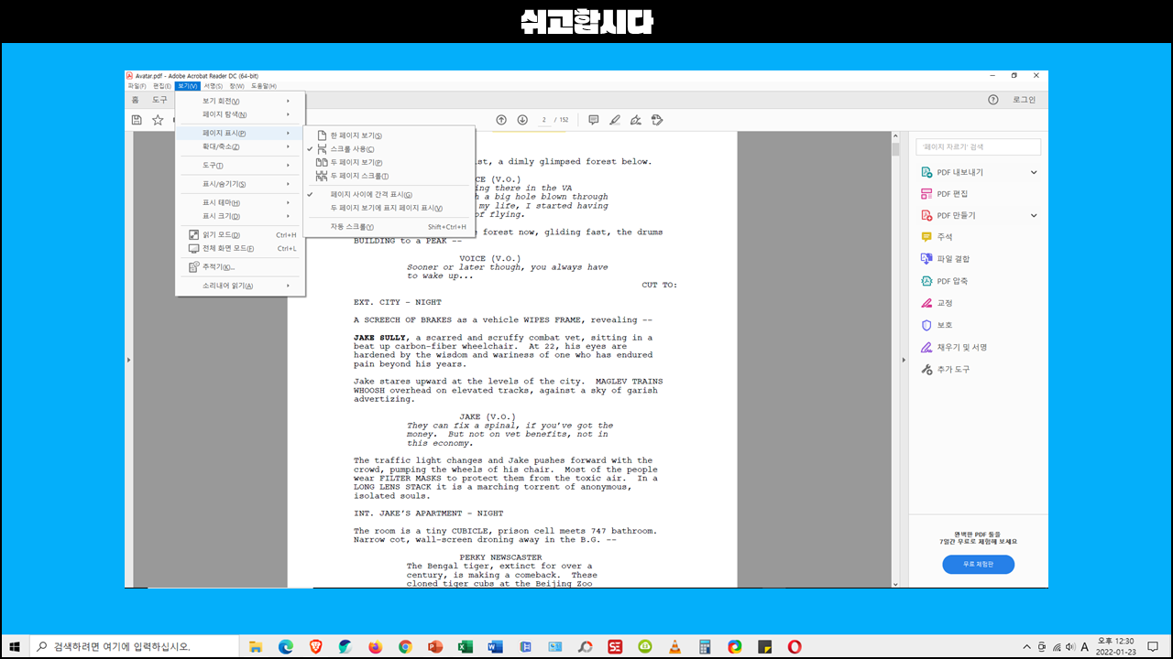Switch to 도구 tab
This screenshot has width=1173, height=659.
pos(159,100)
